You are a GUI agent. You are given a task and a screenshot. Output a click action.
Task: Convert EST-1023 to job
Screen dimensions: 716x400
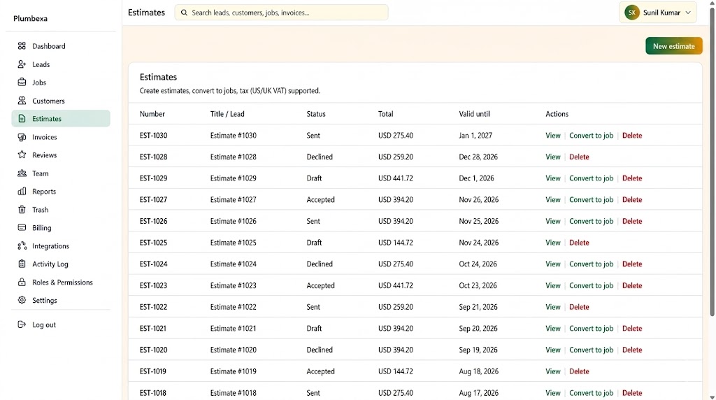pyautogui.click(x=591, y=286)
